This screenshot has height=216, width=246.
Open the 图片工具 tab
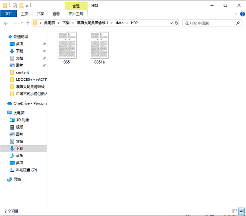pyautogui.click(x=76, y=14)
